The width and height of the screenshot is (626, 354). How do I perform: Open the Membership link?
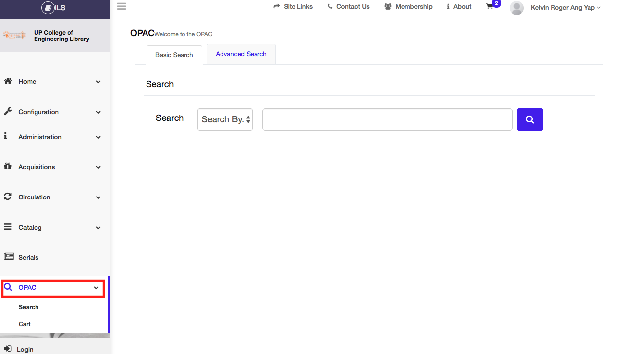414,6
